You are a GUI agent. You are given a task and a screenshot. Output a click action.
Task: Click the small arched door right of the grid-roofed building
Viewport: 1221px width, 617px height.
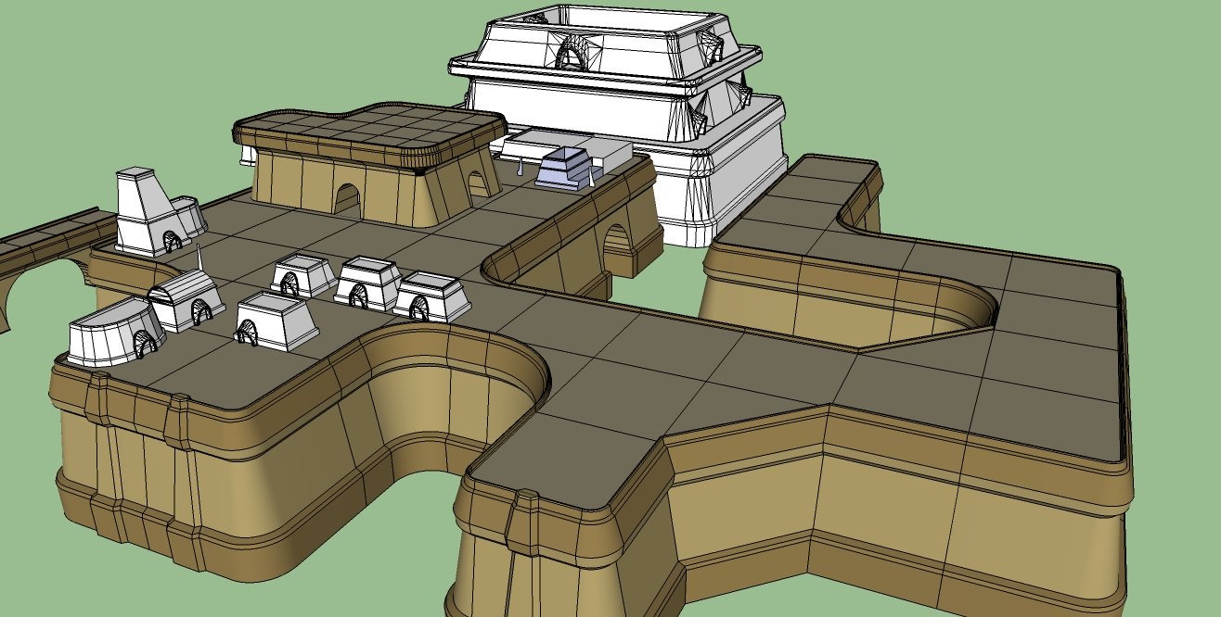pyautogui.click(x=479, y=185)
